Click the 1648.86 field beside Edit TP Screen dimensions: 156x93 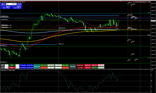(x=101, y=68)
